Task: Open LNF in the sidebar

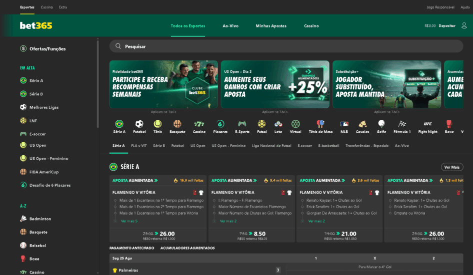Action: (28, 121)
